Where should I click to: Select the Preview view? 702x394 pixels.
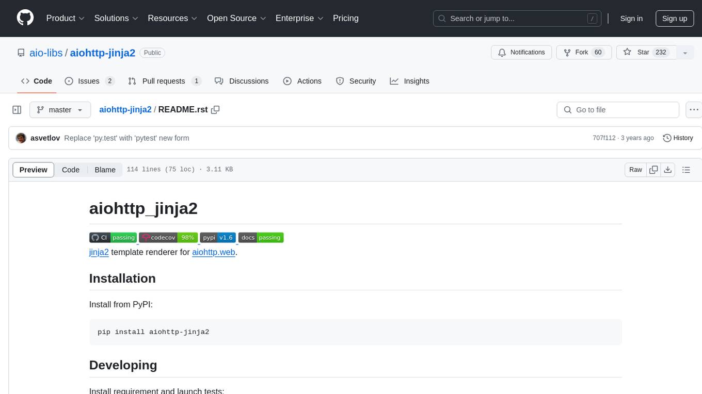point(34,170)
